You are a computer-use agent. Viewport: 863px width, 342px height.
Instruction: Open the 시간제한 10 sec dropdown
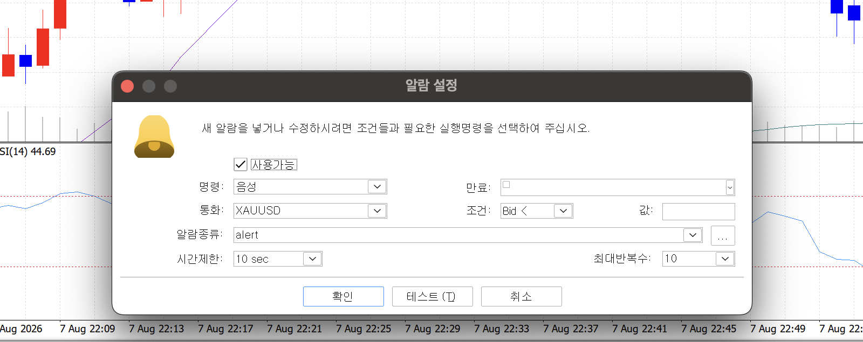[278, 259]
